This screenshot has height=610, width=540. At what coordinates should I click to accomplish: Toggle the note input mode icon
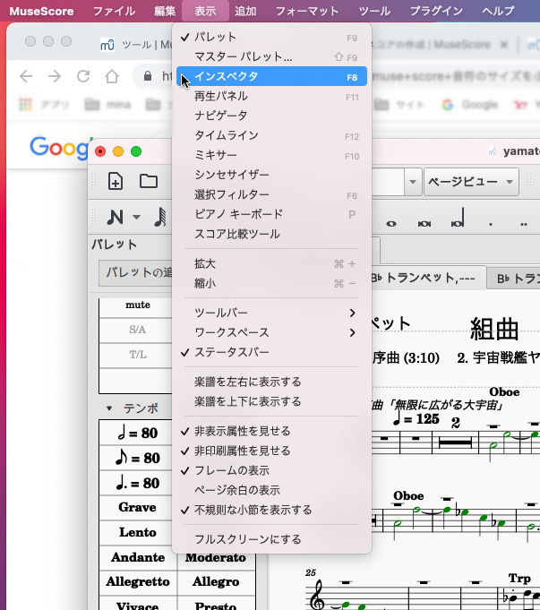pyautogui.click(x=115, y=217)
